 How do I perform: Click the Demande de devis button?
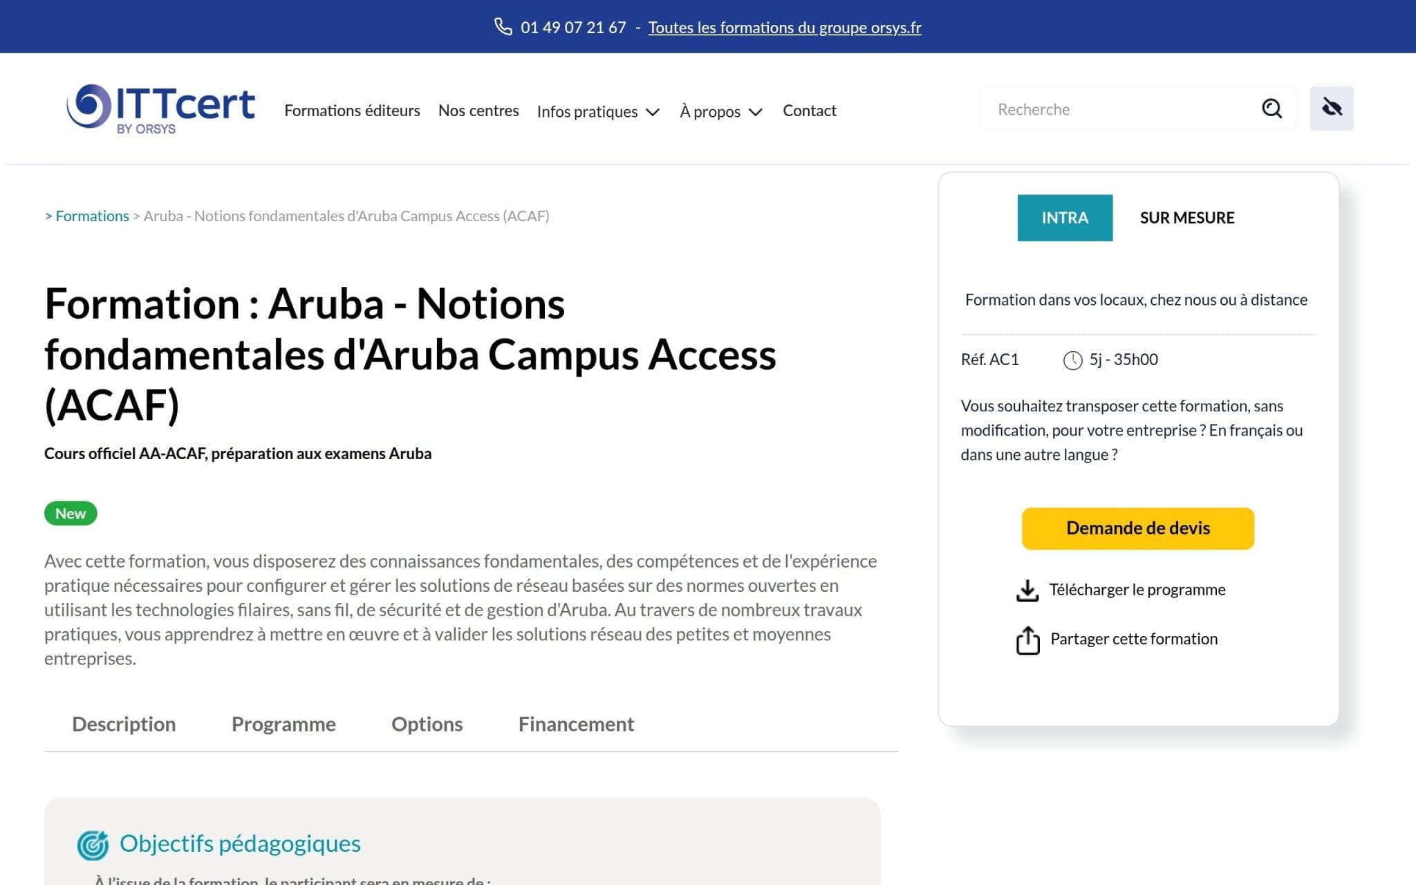[x=1138, y=528]
